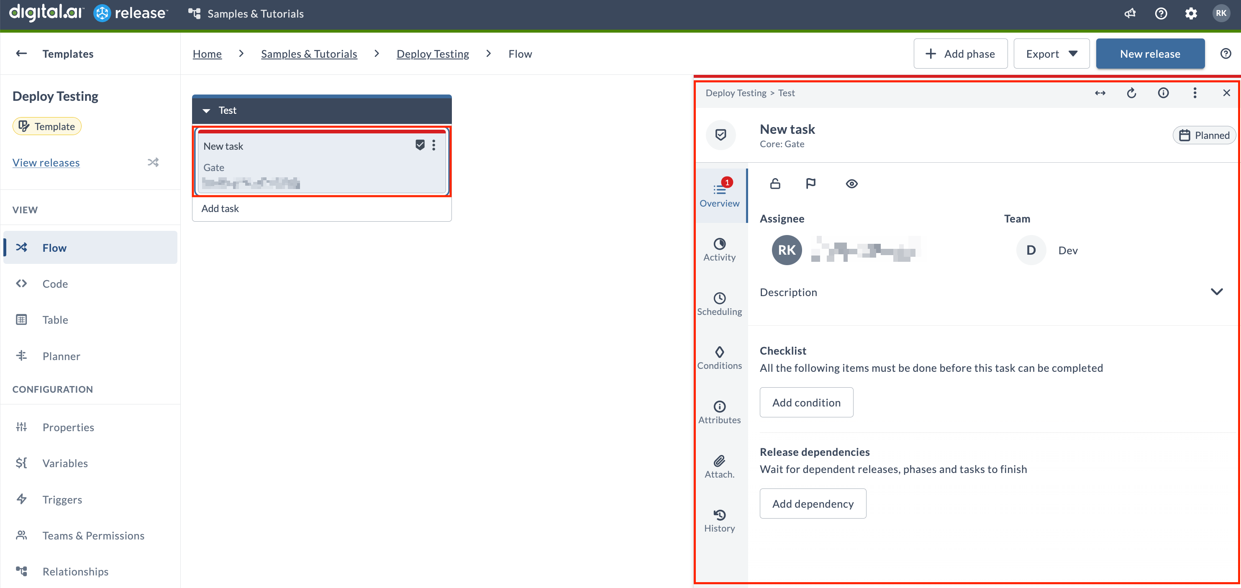
Task: Click the panel width expand arrows icon
Action: [x=1100, y=93]
